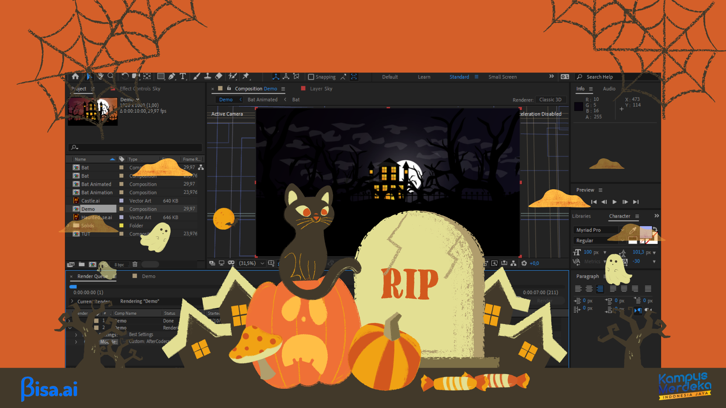
Task: Enable the Snapping checkbox
Action: (x=311, y=77)
